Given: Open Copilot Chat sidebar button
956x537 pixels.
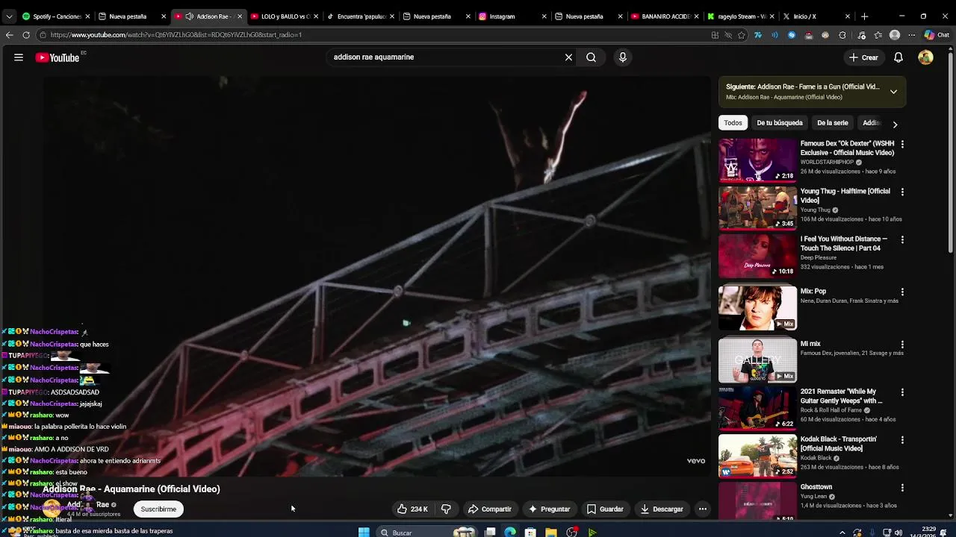Looking at the screenshot, I should point(937,35).
